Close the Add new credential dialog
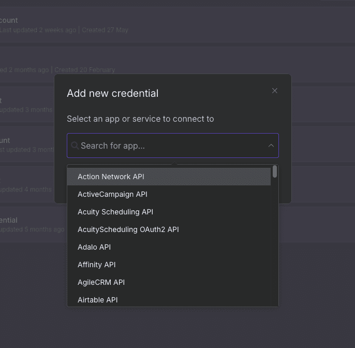The width and height of the screenshot is (355, 348). tap(275, 91)
